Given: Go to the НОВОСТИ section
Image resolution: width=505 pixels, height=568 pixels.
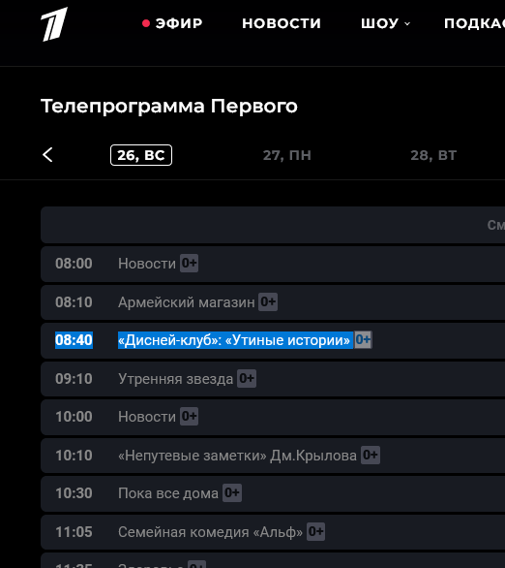Looking at the screenshot, I should pyautogui.click(x=282, y=23).
